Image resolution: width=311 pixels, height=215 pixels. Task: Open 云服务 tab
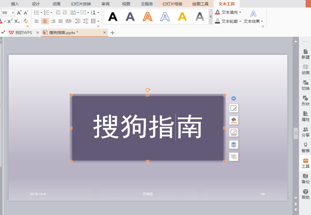tap(147, 4)
